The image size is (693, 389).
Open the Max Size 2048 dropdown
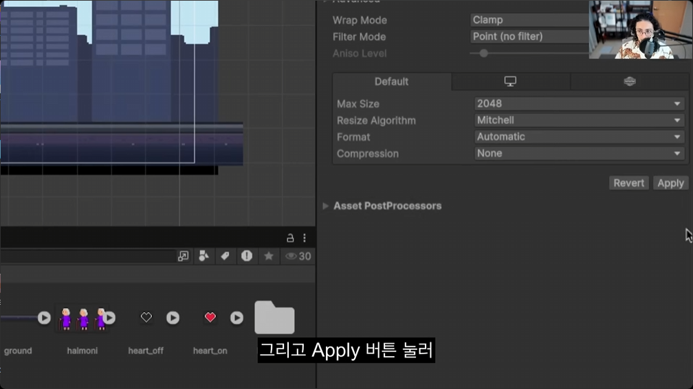(579, 104)
